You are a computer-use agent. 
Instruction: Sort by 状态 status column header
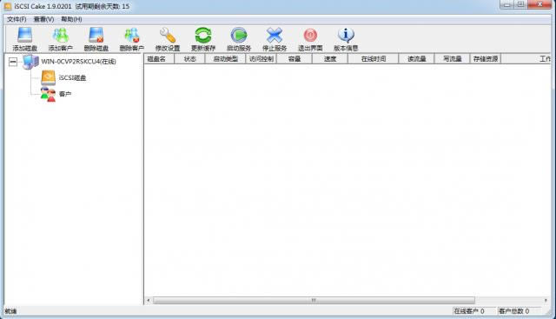[x=189, y=59]
